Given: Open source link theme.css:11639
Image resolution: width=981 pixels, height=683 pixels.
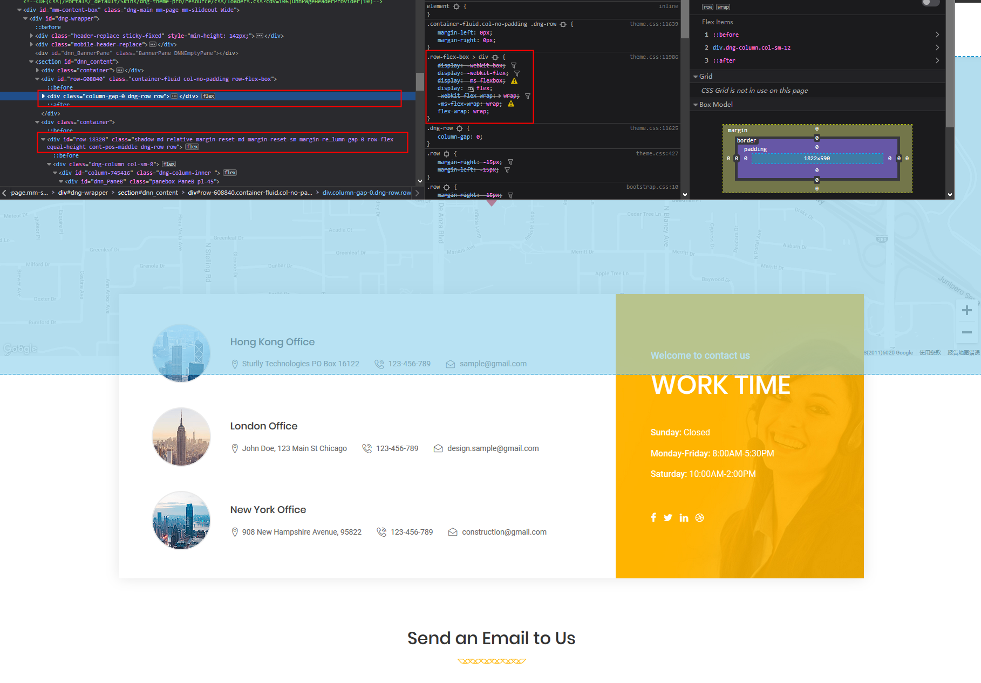Looking at the screenshot, I should tap(653, 24).
